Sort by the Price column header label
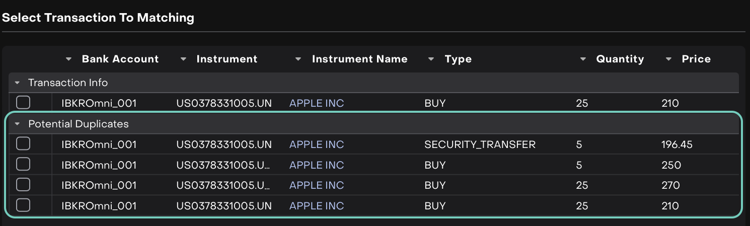Screen dimensions: 750x226 (696, 59)
